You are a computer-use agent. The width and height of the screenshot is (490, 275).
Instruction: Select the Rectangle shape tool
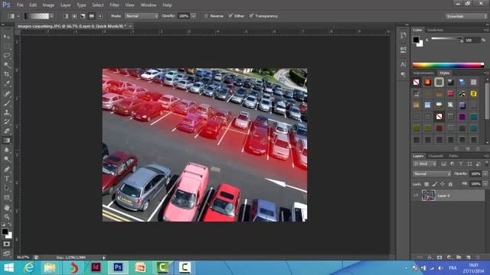[7, 198]
